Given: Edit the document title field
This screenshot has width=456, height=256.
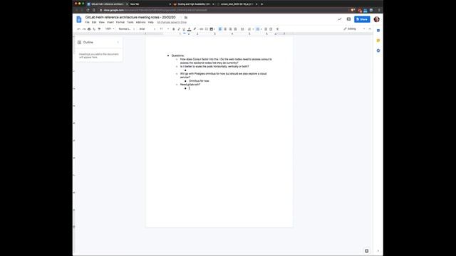Looking at the screenshot, I should click(130, 17).
